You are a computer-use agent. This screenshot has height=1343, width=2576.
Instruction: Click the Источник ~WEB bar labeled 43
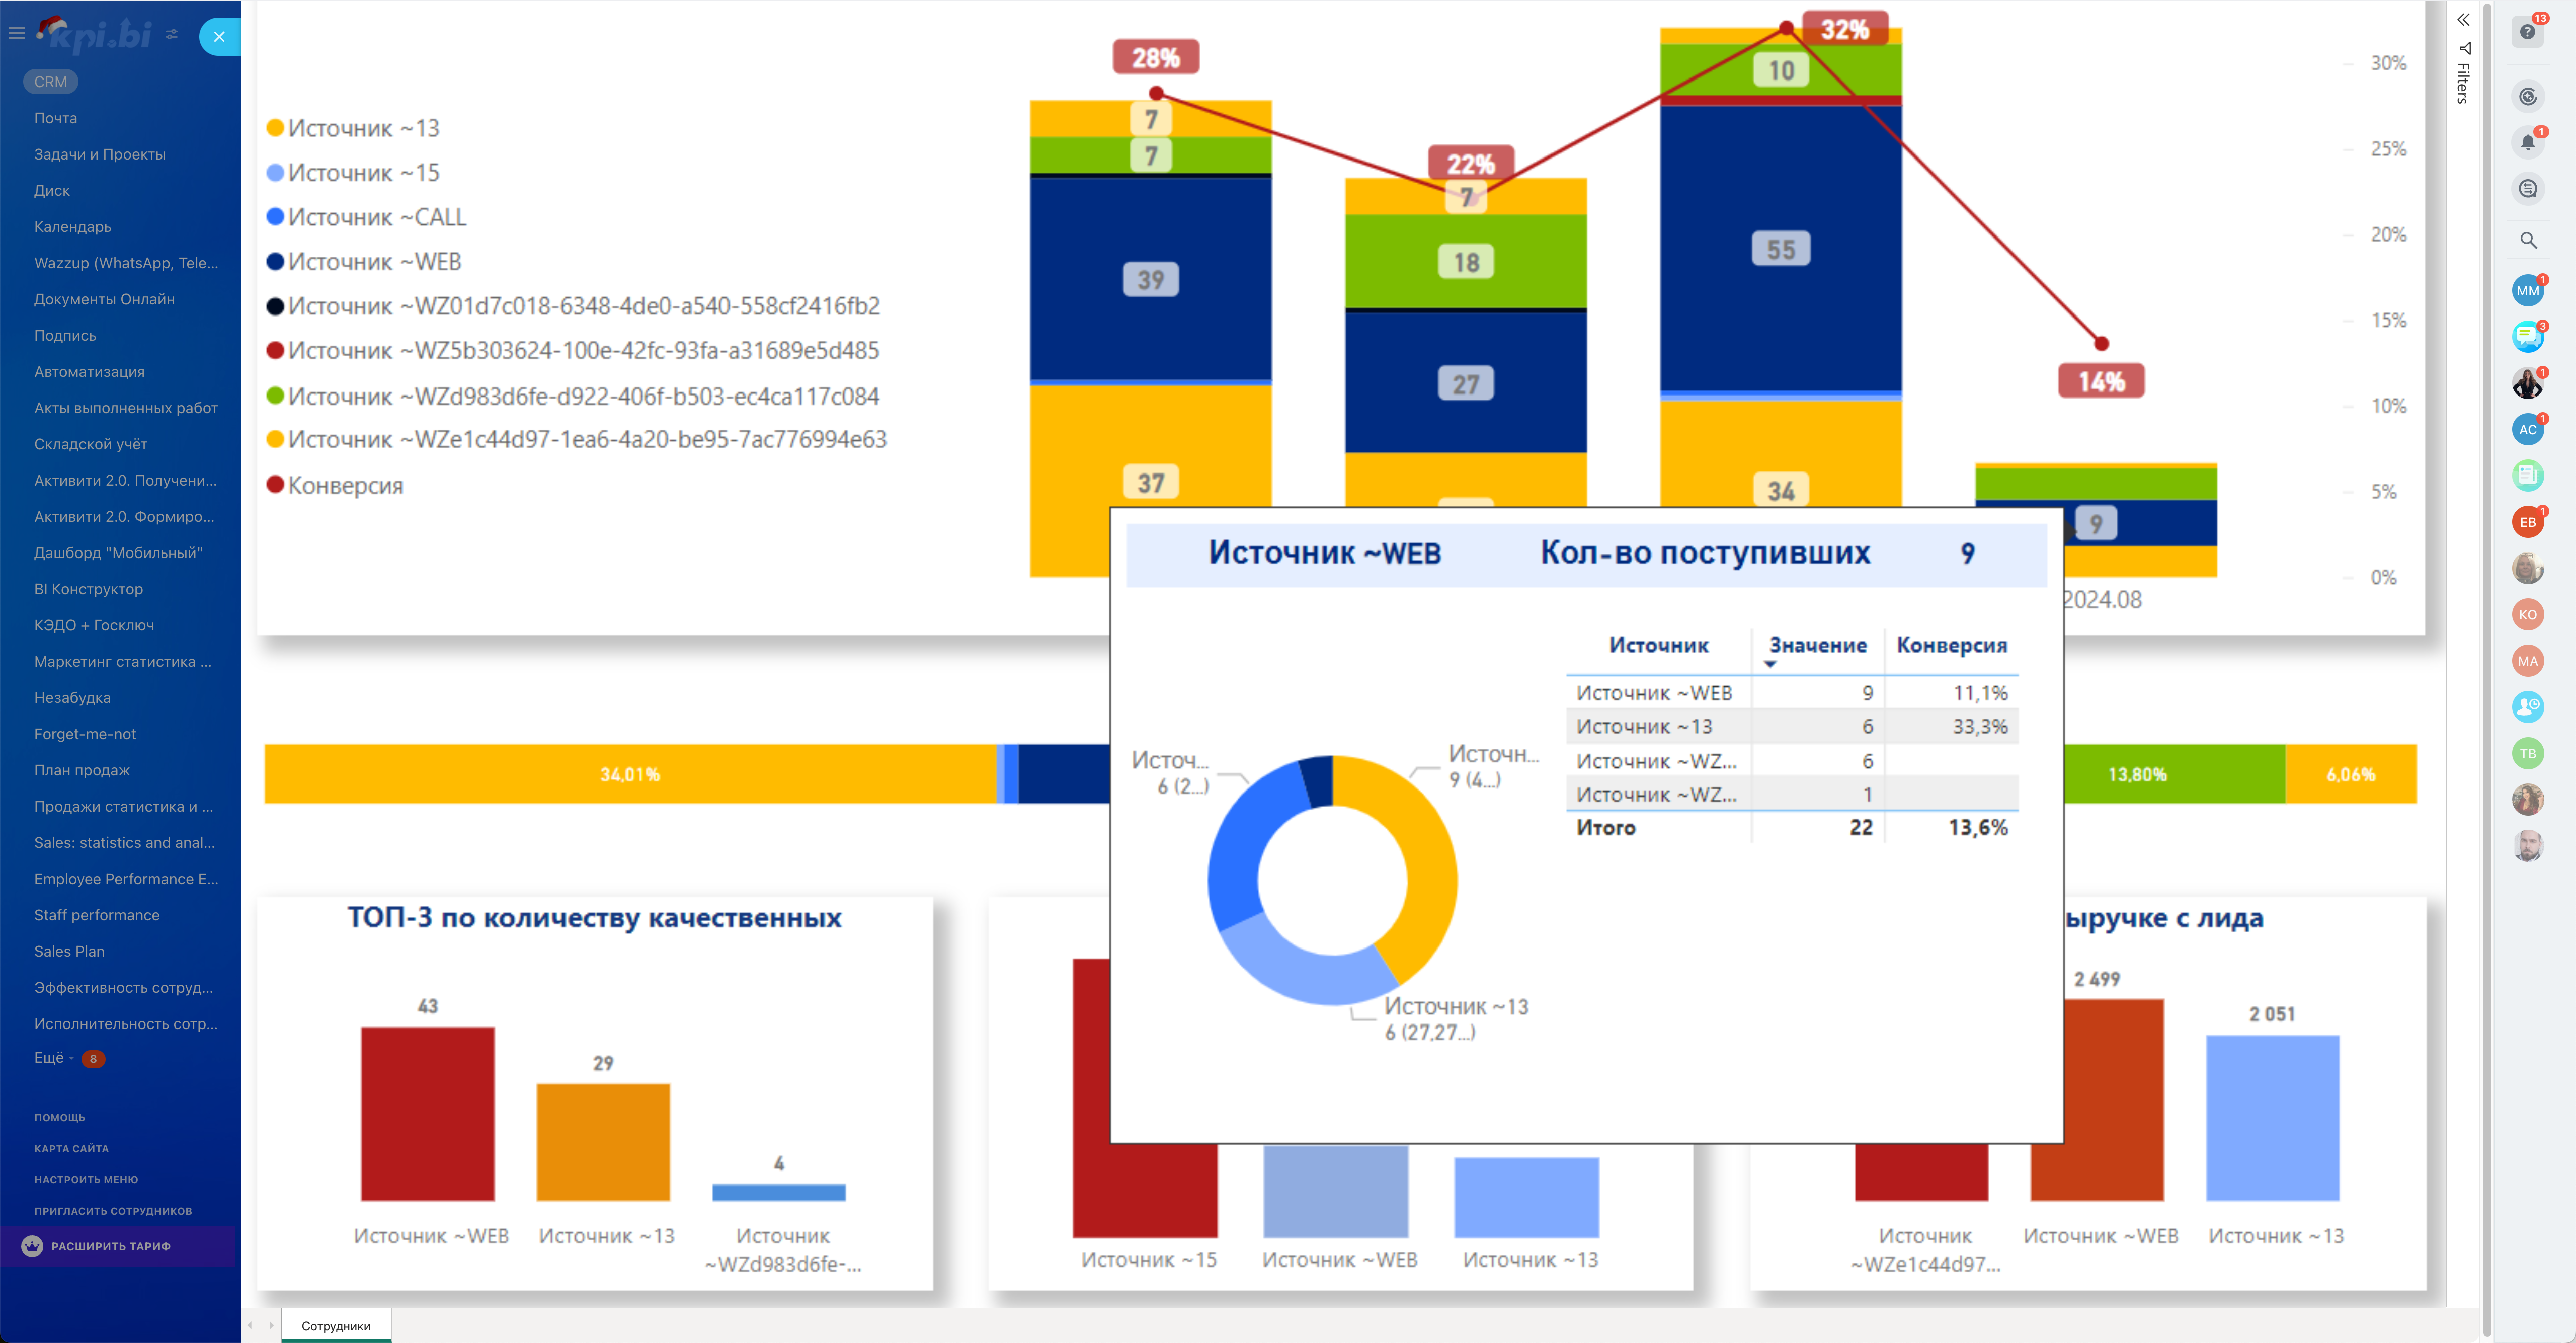(x=427, y=1113)
